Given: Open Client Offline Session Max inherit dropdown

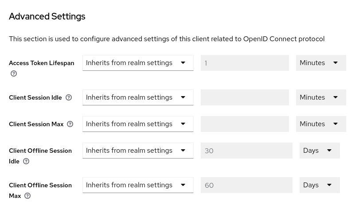Looking at the screenshot, I should tap(138, 185).
